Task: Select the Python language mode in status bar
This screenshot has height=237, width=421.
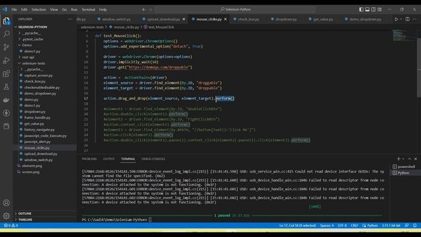Action: [x=372, y=225]
